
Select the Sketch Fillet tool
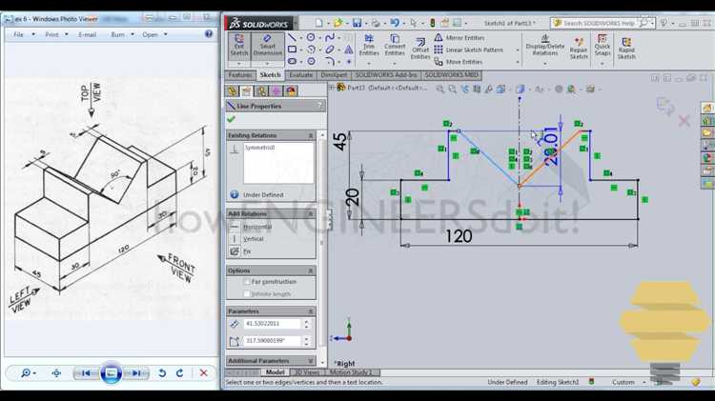330,61
